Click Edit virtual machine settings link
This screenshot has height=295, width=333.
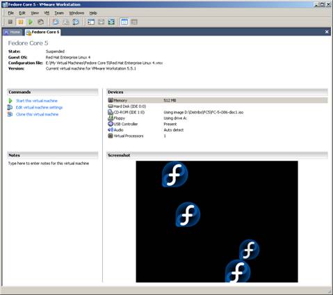39,107
